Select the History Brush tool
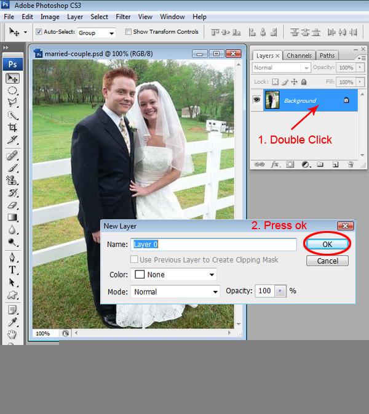This screenshot has width=369, height=414. pyautogui.click(x=12, y=193)
